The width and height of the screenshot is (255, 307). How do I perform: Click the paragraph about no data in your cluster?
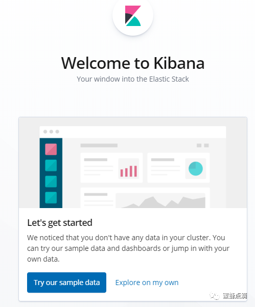click(x=128, y=248)
